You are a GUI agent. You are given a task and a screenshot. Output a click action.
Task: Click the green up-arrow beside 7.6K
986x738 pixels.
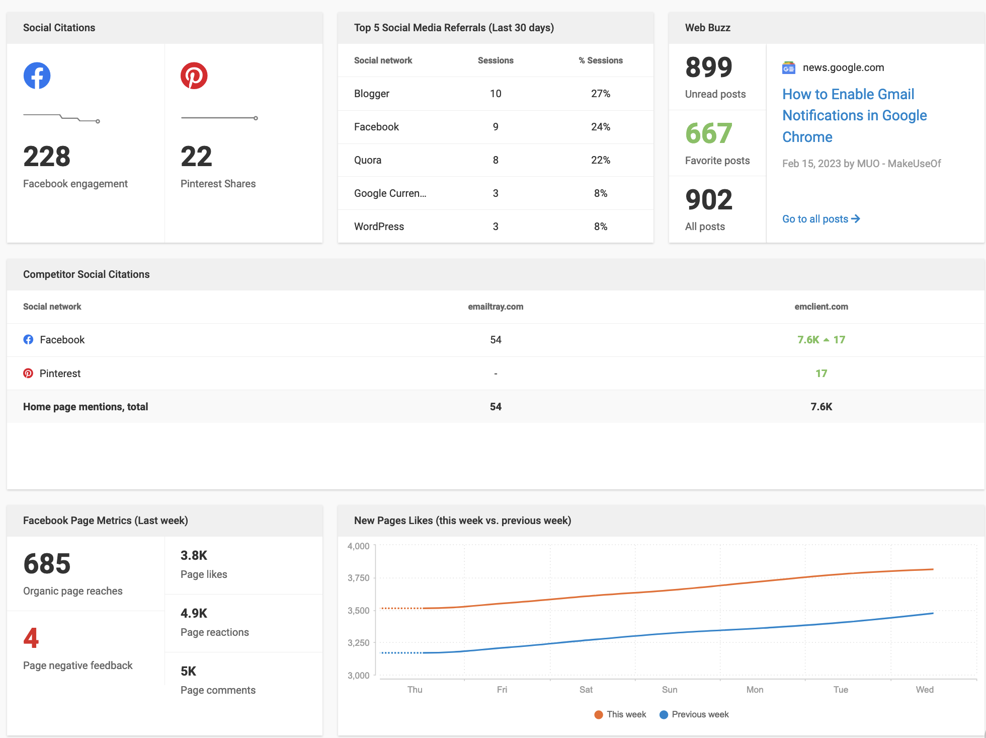pos(826,339)
